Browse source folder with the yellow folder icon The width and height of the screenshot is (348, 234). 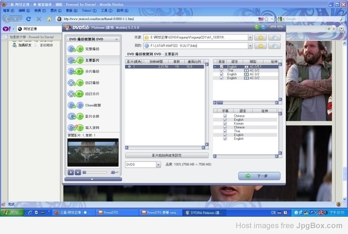261,37
